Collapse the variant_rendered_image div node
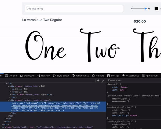 [8, 100]
